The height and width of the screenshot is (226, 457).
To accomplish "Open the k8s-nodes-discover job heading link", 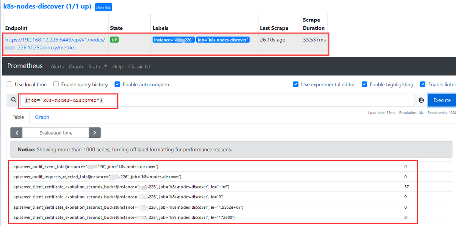I will tap(47, 6).
